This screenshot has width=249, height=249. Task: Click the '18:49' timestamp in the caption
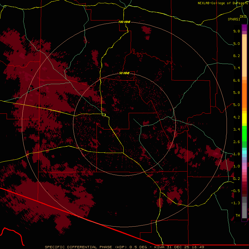[x=198, y=247]
